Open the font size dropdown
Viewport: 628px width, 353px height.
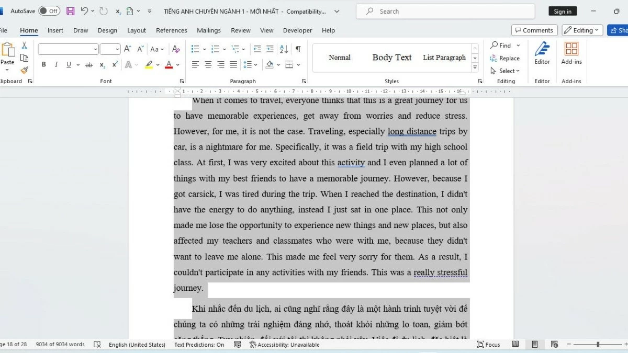(117, 49)
